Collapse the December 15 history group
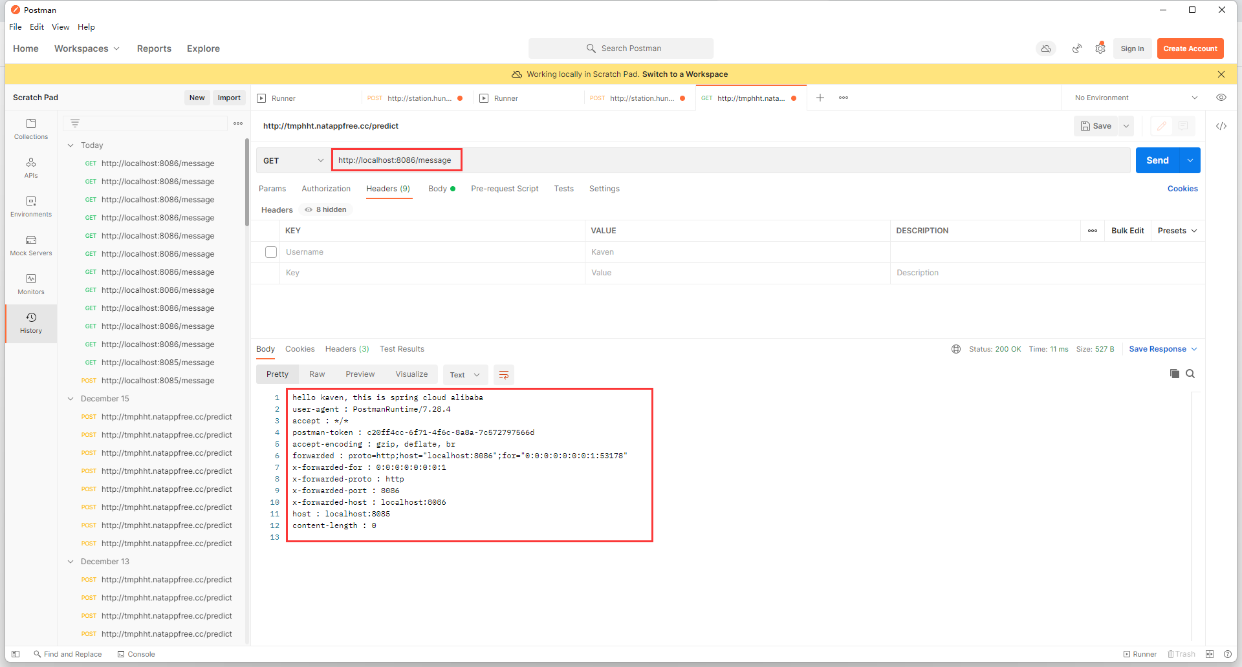The width and height of the screenshot is (1242, 667). pyautogui.click(x=71, y=399)
